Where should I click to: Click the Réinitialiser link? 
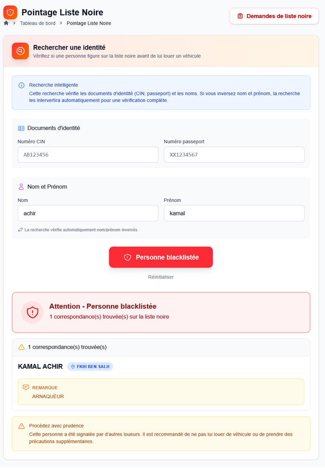tap(161, 277)
